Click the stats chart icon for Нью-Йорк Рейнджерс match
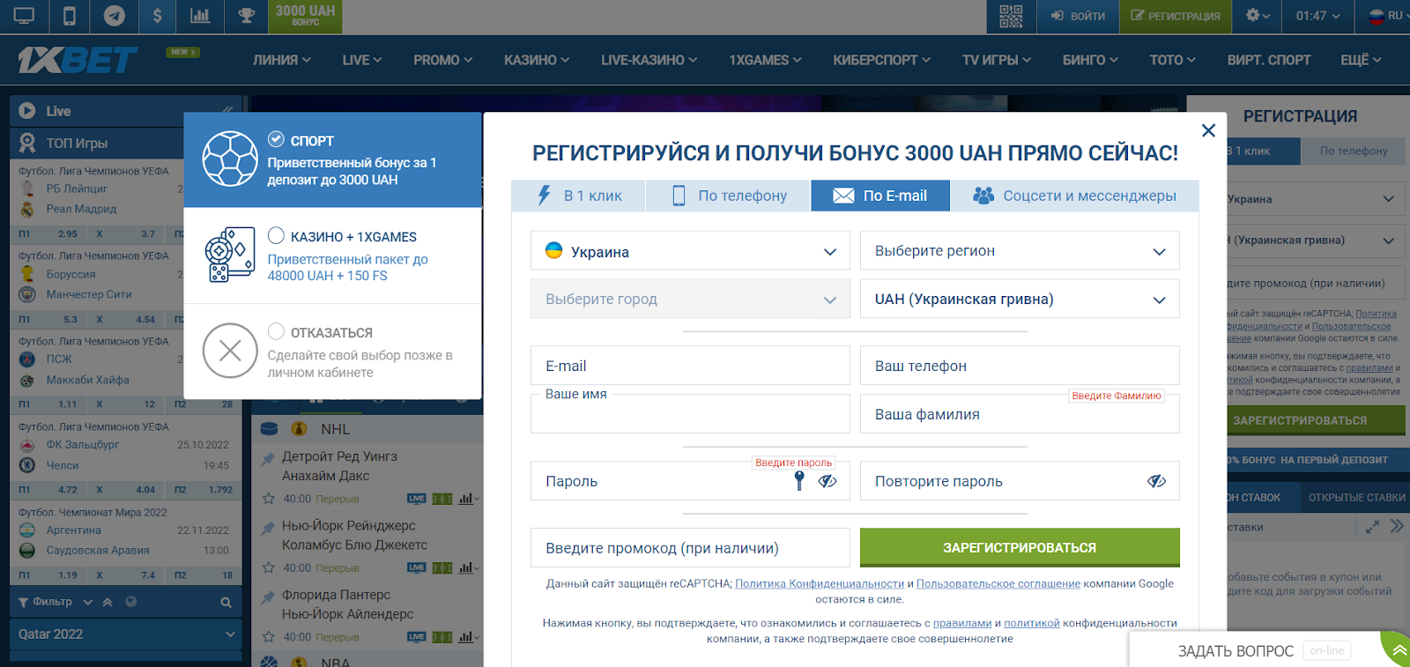The height and width of the screenshot is (667, 1410). click(x=466, y=568)
